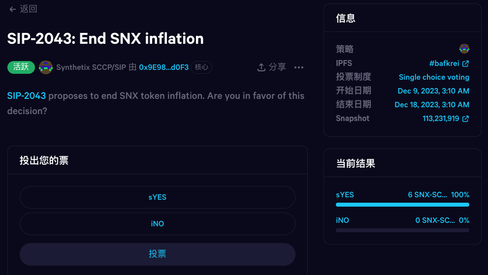The image size is (488, 275).
Task: Click external link icon beside snapshot number
Action: point(465,119)
